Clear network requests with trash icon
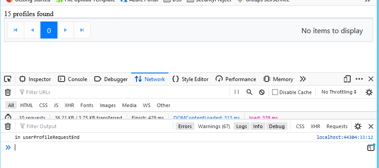 [x=8, y=92]
